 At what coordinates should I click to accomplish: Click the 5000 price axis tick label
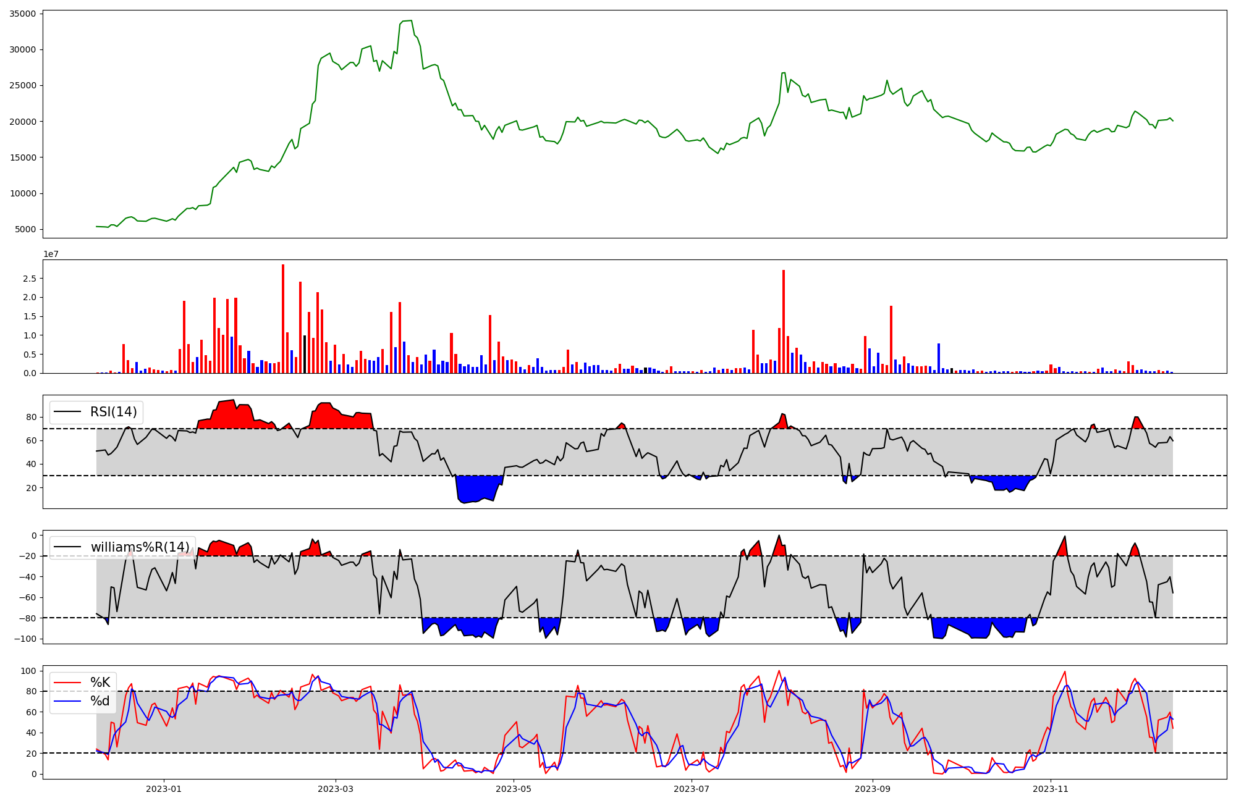click(25, 230)
